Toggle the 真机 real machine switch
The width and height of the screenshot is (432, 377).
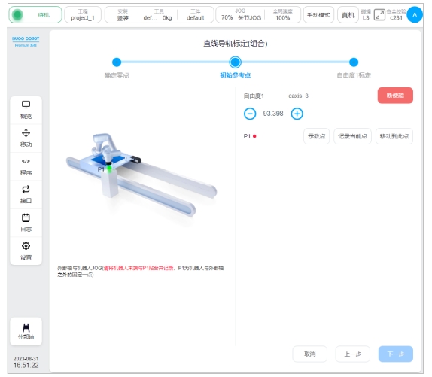tap(348, 14)
